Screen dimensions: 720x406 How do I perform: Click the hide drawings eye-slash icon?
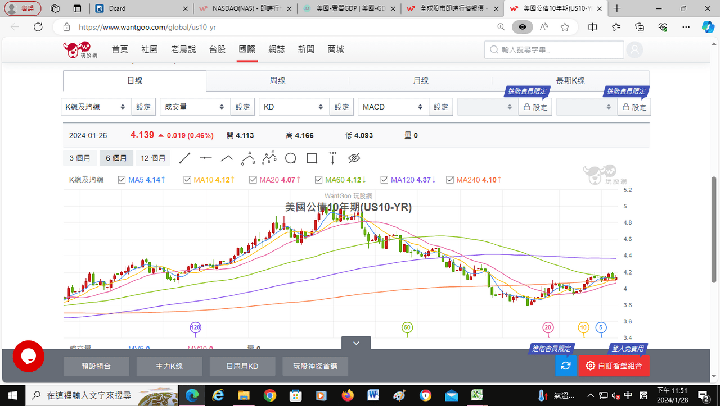tap(354, 158)
